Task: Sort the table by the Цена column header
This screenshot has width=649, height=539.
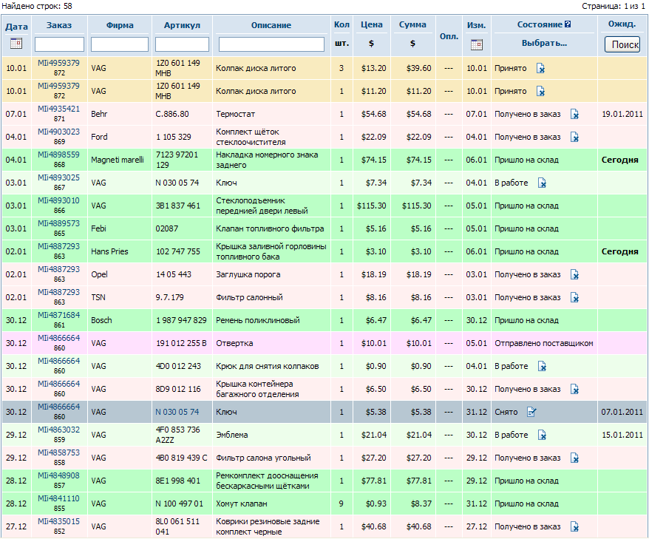Action: click(371, 25)
